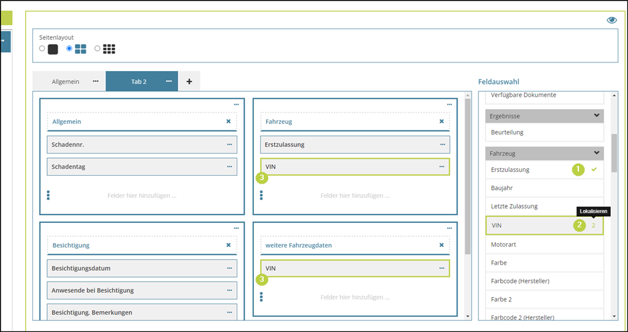Select the Tab 2 tab
The width and height of the screenshot is (628, 332).
click(139, 81)
